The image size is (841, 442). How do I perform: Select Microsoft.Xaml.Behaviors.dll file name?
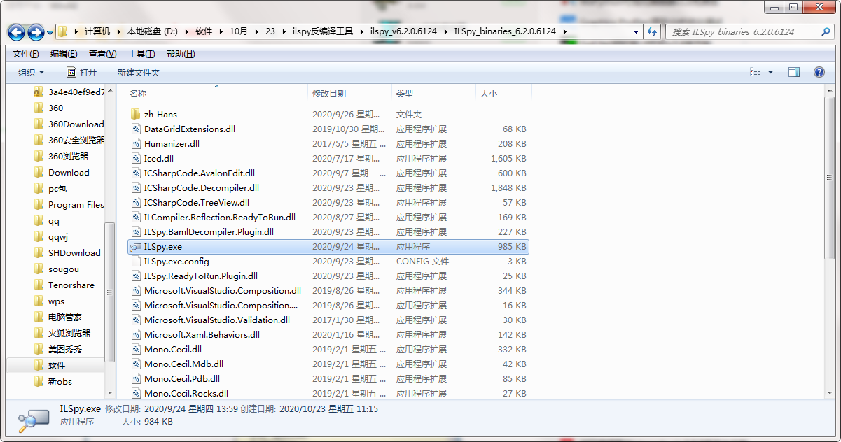(x=202, y=334)
